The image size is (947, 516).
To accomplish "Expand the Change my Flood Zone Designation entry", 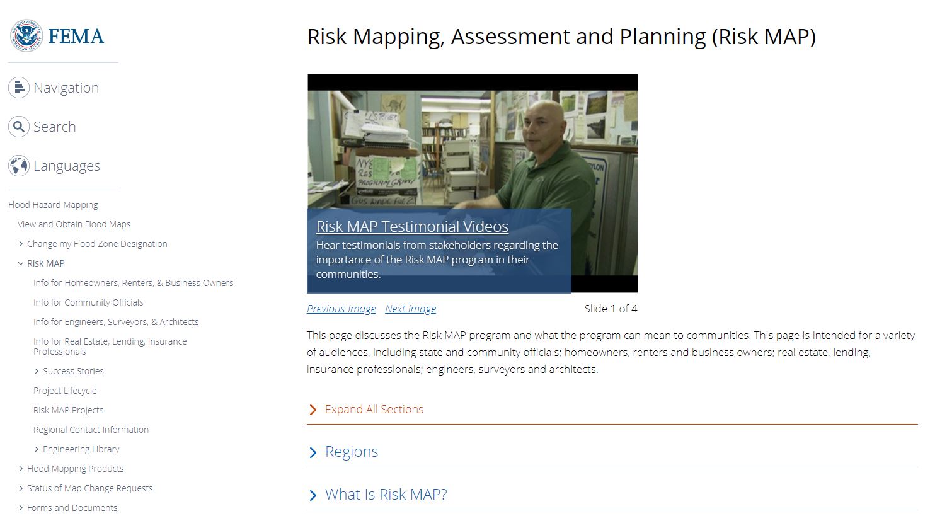I will [20, 244].
